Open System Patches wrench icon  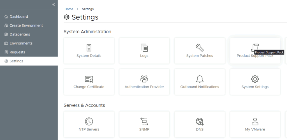[200, 48]
